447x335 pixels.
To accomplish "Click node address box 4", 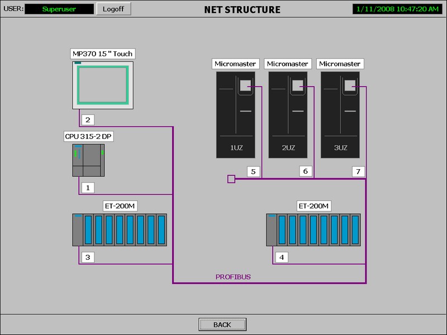I will 282,257.
